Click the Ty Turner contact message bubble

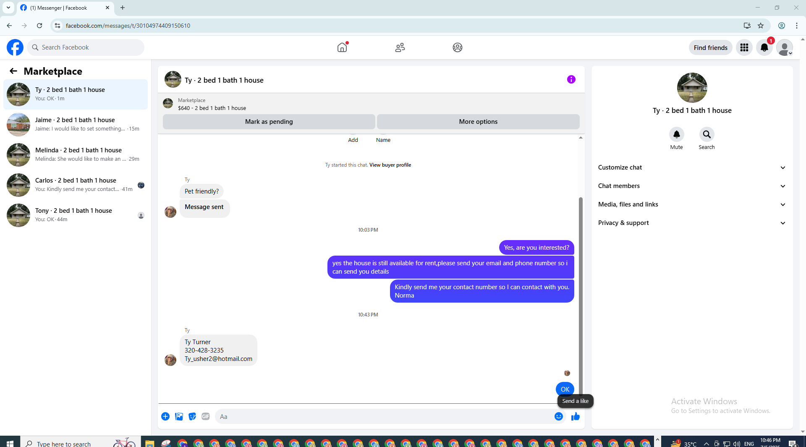pos(218,350)
